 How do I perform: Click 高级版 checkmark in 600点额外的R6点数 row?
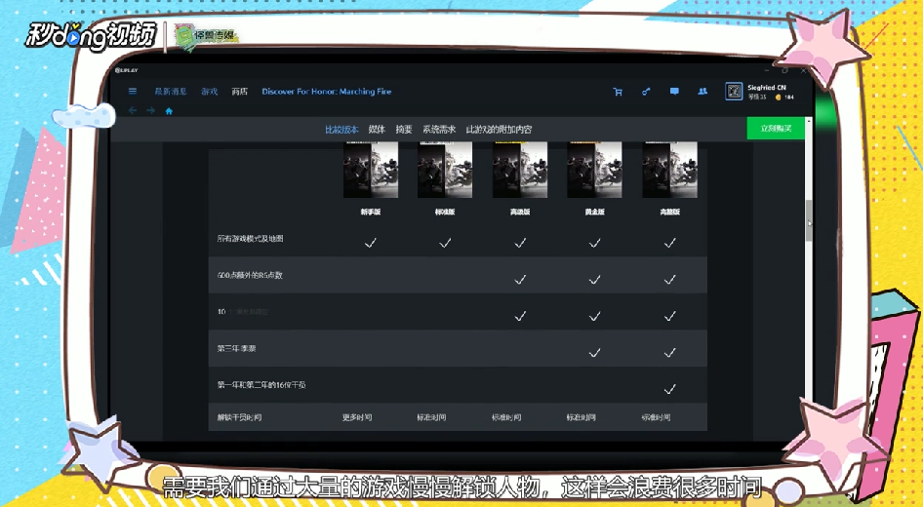click(x=520, y=280)
